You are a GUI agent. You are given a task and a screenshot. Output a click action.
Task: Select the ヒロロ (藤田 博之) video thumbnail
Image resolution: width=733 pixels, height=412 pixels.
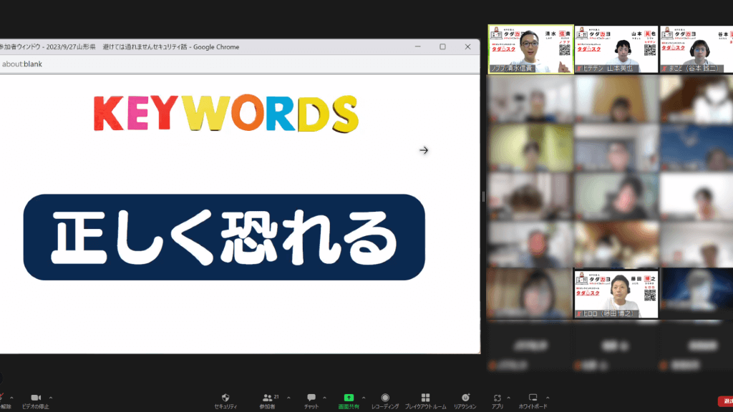616,293
